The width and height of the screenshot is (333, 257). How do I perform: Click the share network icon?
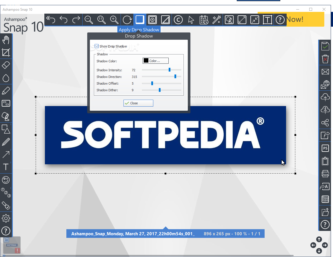325,123
